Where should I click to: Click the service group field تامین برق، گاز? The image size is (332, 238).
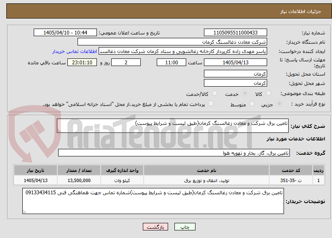[x=174, y=153]
